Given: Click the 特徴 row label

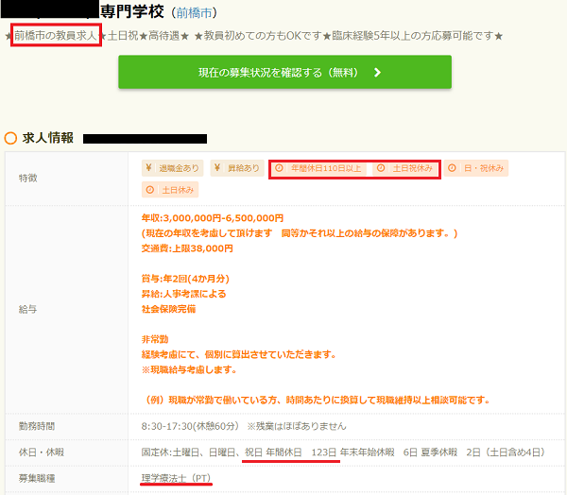Looking at the screenshot, I should (27, 179).
